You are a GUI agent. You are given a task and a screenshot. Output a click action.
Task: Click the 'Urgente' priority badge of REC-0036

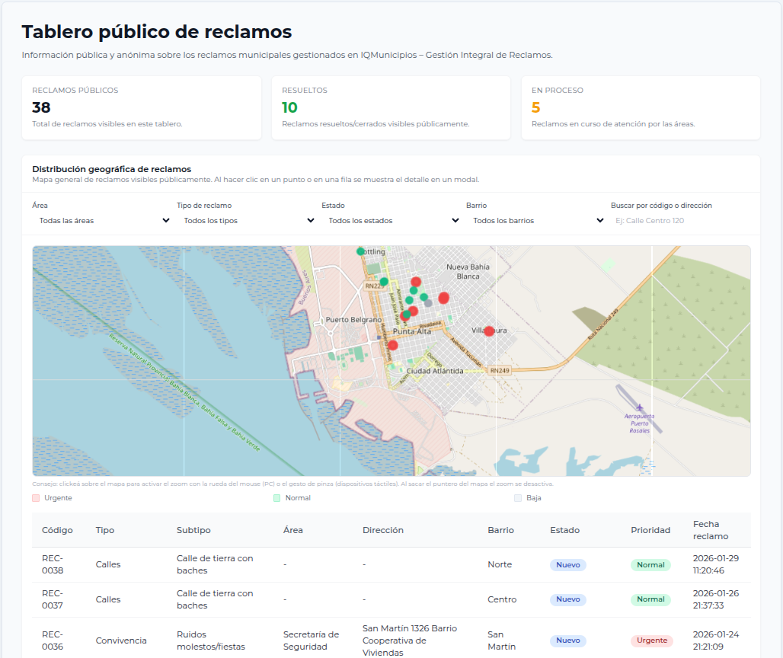pyautogui.click(x=651, y=640)
